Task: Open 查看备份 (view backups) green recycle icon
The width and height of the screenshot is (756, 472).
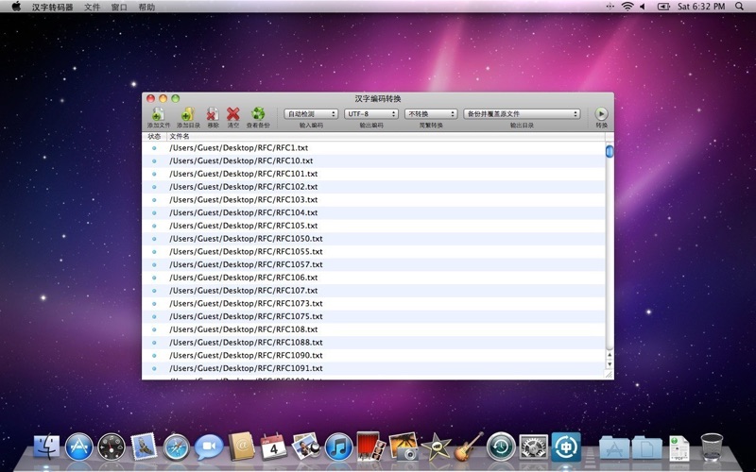Action: point(258,114)
